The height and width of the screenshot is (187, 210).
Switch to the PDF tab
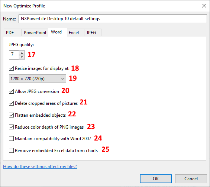click(x=12, y=33)
